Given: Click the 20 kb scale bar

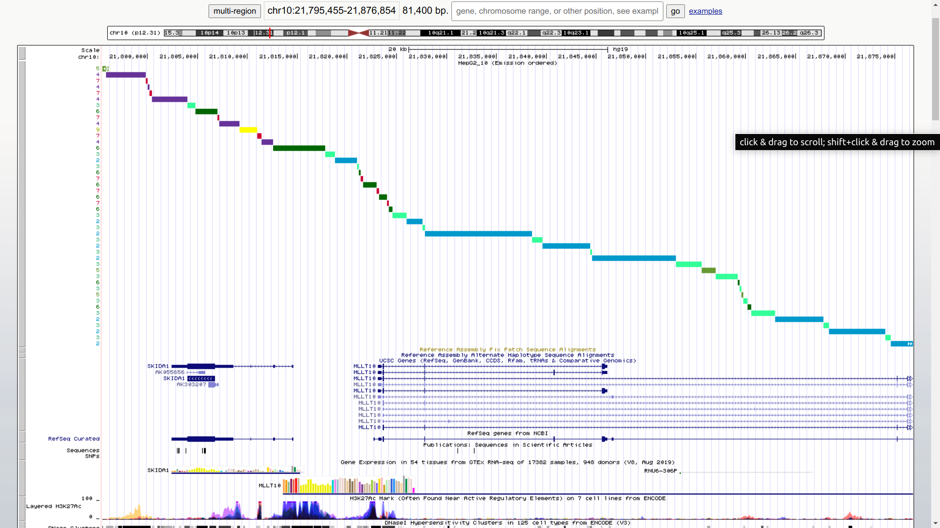Looking at the screenshot, I should [x=508, y=49].
